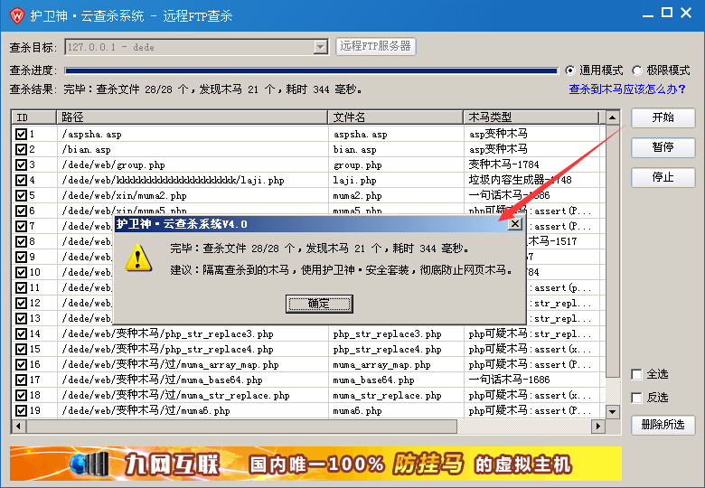Select file name php_str_replace4.php
Image resolution: width=705 pixels, height=488 pixels.
(387, 349)
